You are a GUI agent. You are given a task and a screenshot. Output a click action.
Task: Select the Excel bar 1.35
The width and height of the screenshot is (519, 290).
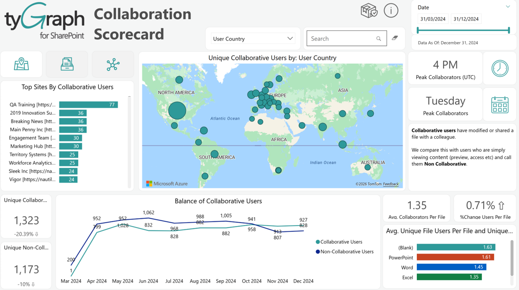click(x=449, y=277)
